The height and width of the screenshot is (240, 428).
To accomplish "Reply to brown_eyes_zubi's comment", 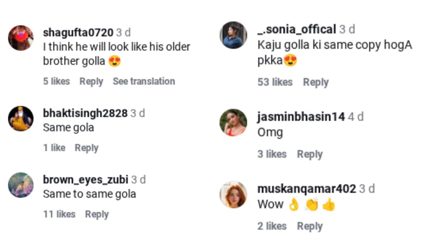I will click(97, 214).
